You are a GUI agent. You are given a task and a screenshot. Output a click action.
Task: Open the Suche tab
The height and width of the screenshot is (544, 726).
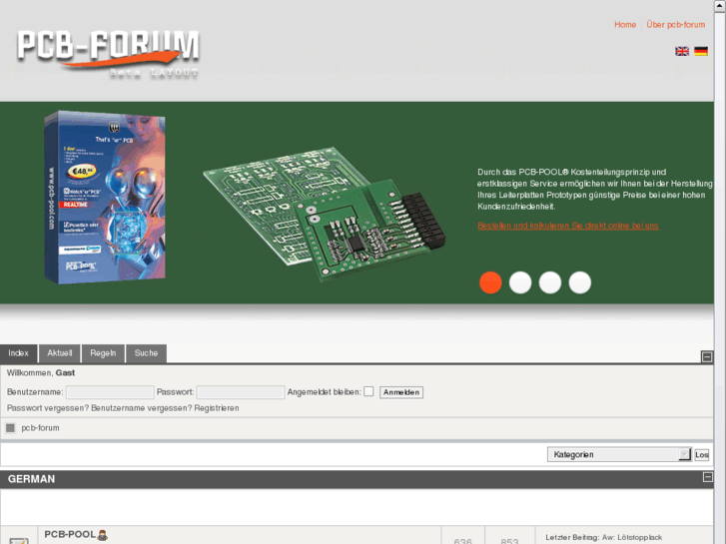pos(146,353)
